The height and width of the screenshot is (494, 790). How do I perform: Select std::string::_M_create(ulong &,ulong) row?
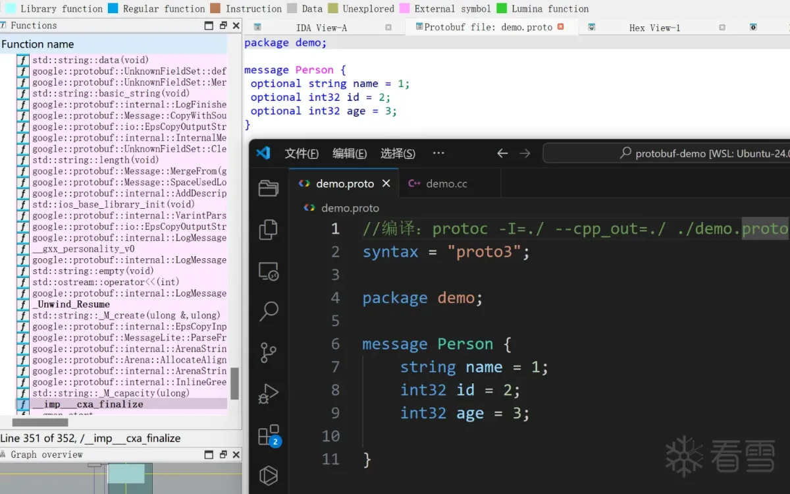[122, 316]
